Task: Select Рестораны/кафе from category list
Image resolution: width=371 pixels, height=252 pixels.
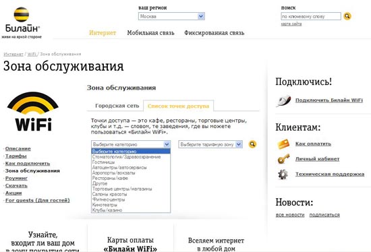Action: pos(131,179)
